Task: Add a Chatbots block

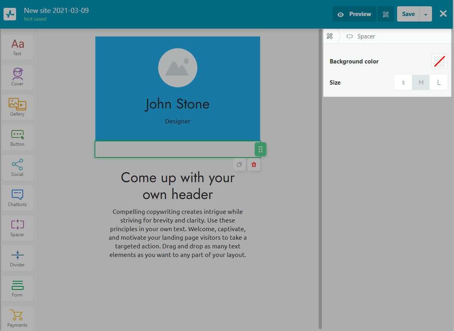Action: (x=17, y=198)
